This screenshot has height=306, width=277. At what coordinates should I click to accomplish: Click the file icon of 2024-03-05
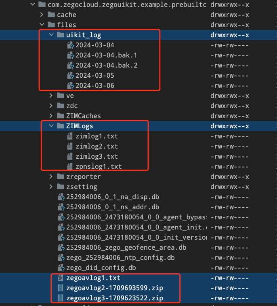71,76
